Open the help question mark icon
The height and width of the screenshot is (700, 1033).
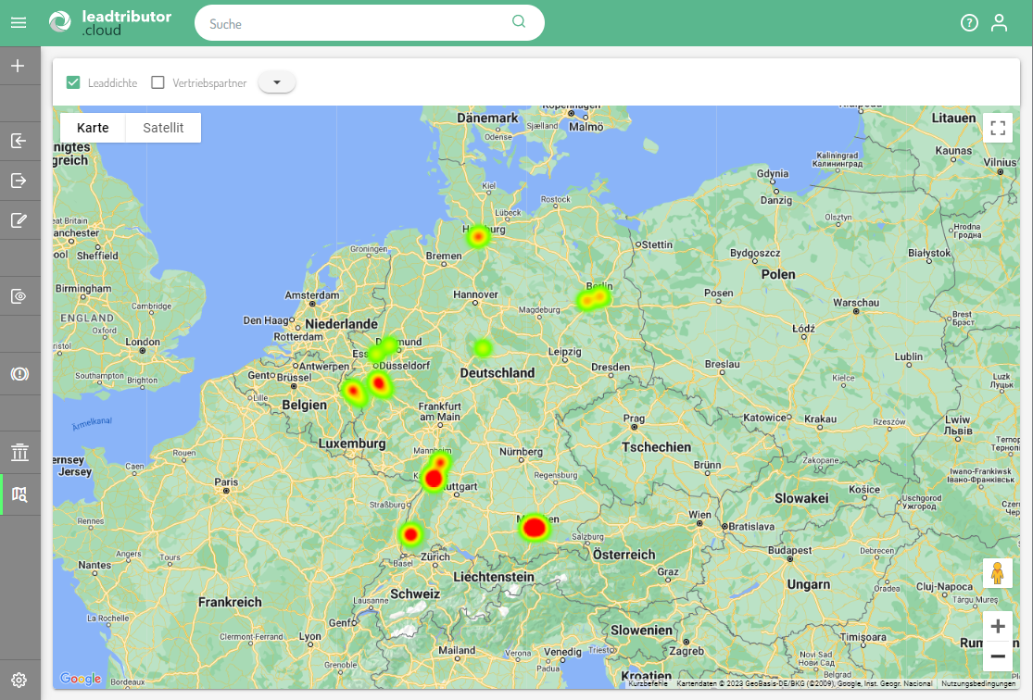[969, 23]
